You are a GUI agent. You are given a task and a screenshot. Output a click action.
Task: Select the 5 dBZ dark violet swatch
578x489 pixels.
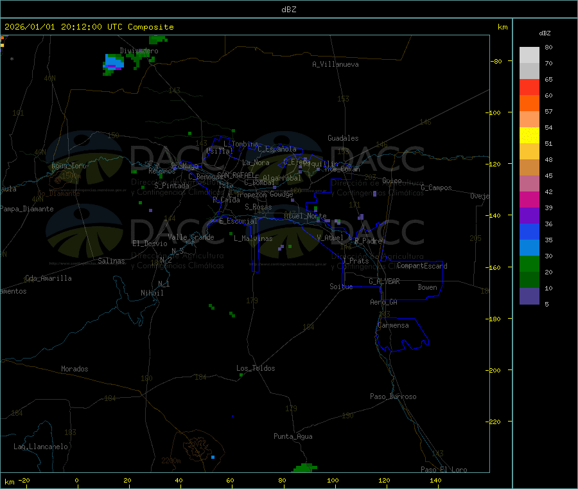(529, 296)
